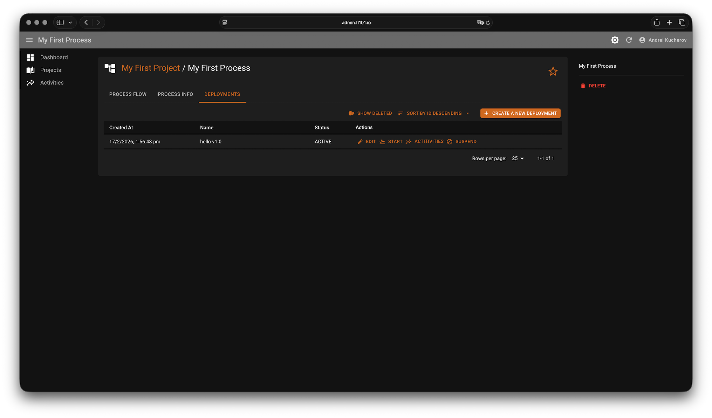Expand browser sidebar options chevron
Viewport: 712px width, 418px height.
tap(70, 22)
